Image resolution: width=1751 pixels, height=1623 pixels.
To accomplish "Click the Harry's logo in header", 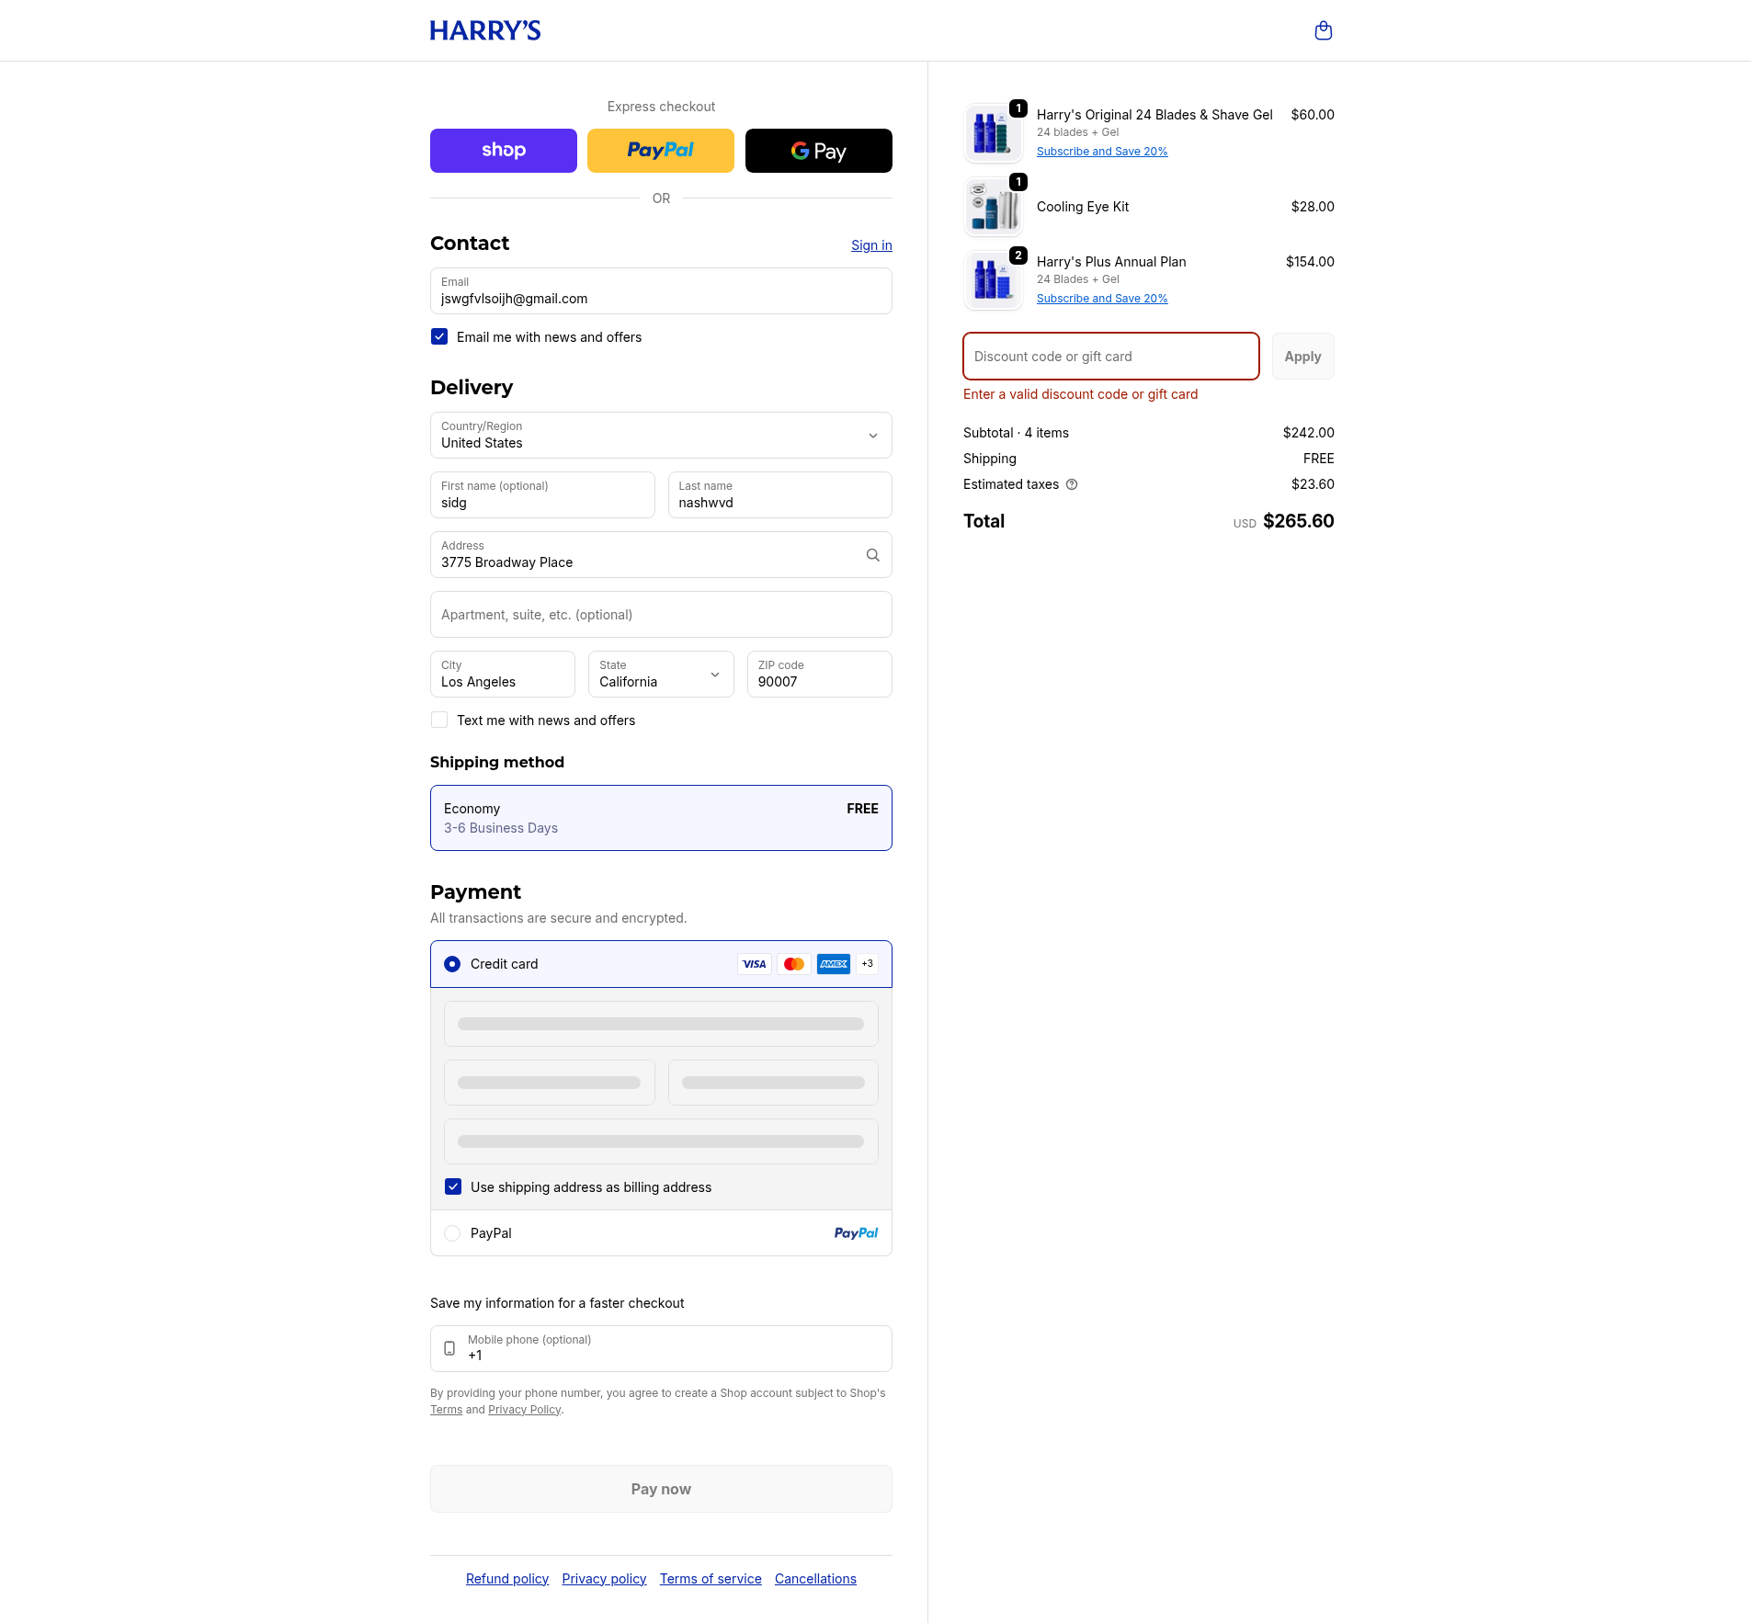I will (485, 31).
